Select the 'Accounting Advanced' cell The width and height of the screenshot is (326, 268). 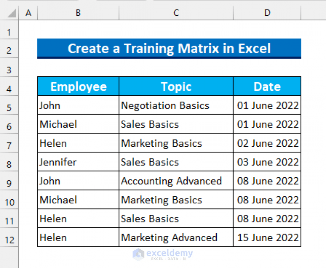point(176,181)
